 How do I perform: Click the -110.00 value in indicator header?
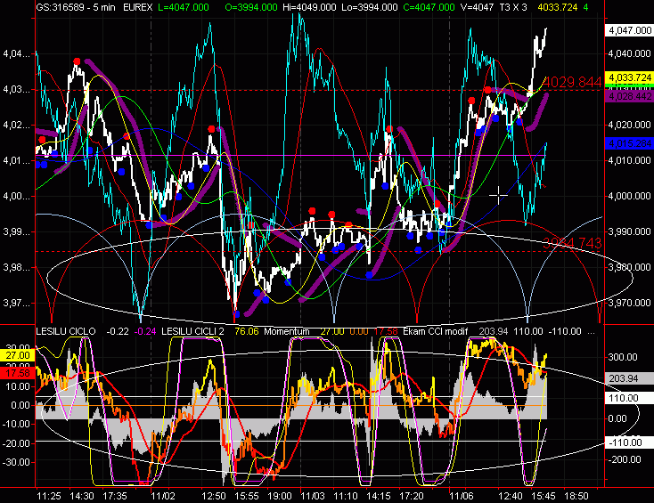pyautogui.click(x=566, y=331)
